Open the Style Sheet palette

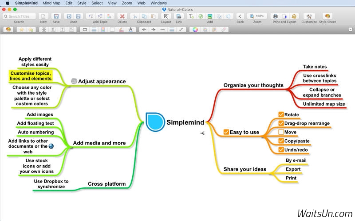click(x=327, y=16)
